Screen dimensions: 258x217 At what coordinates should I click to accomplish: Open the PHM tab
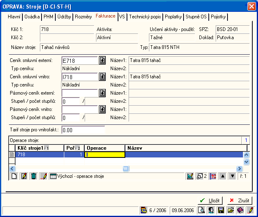(48, 17)
